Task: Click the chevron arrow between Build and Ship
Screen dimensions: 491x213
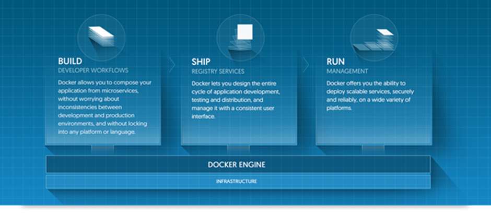Action: (x=172, y=65)
